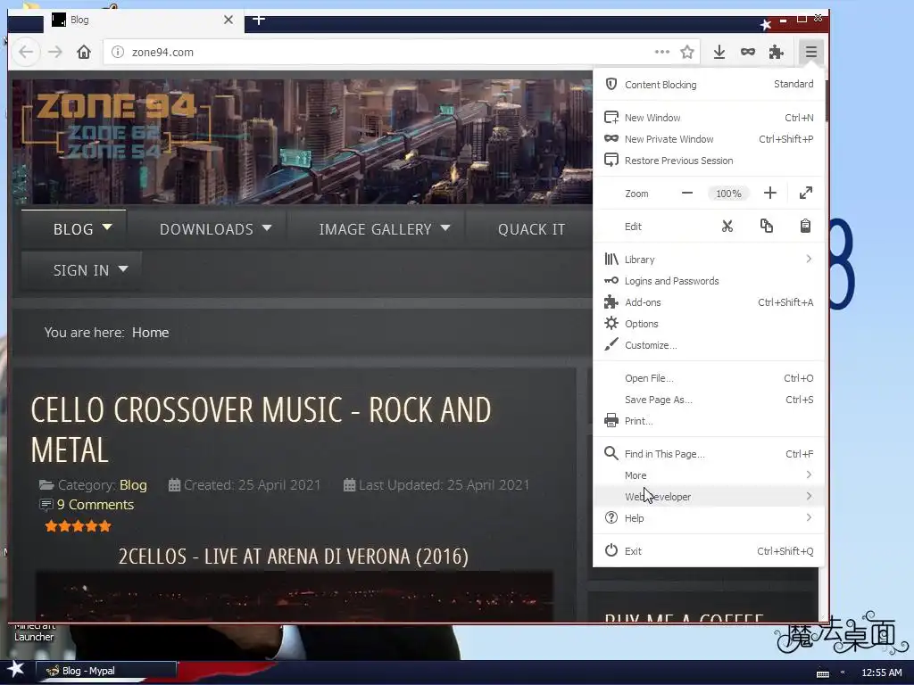
Task: Select Save Page As... entry
Action: click(709, 400)
